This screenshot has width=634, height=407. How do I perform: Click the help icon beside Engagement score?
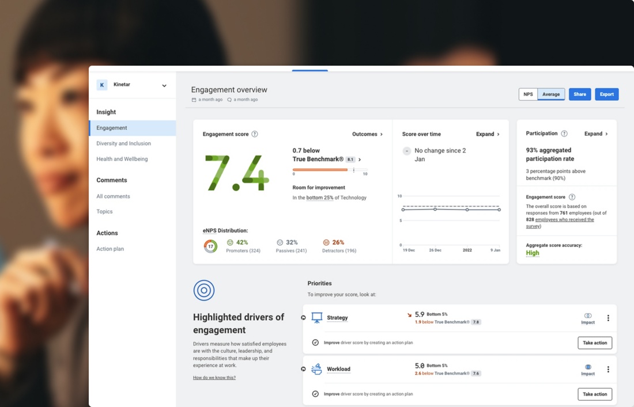coord(255,134)
